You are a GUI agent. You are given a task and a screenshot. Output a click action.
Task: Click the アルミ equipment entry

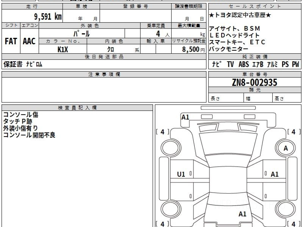point(272,65)
